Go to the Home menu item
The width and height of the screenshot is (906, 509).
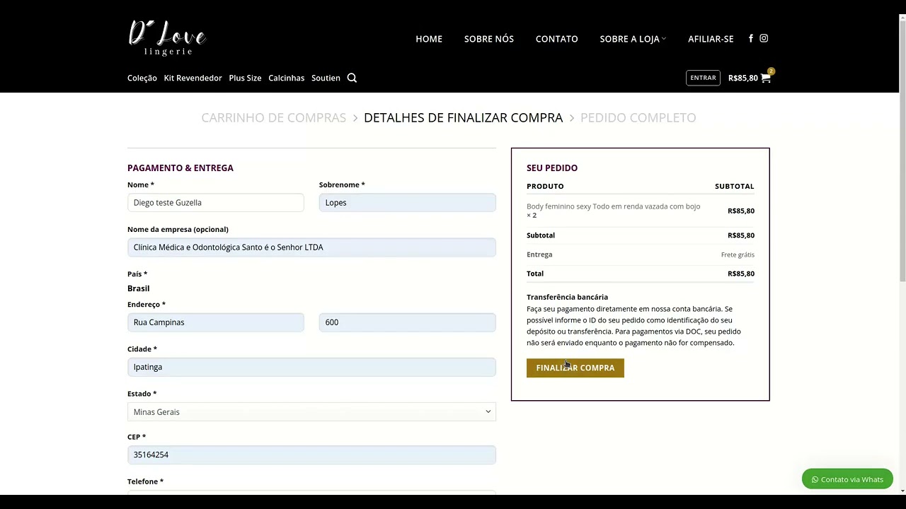point(429,39)
